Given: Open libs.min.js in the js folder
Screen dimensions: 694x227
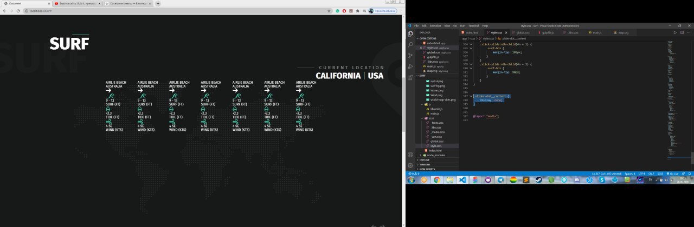Looking at the screenshot, I should (x=436, y=109).
